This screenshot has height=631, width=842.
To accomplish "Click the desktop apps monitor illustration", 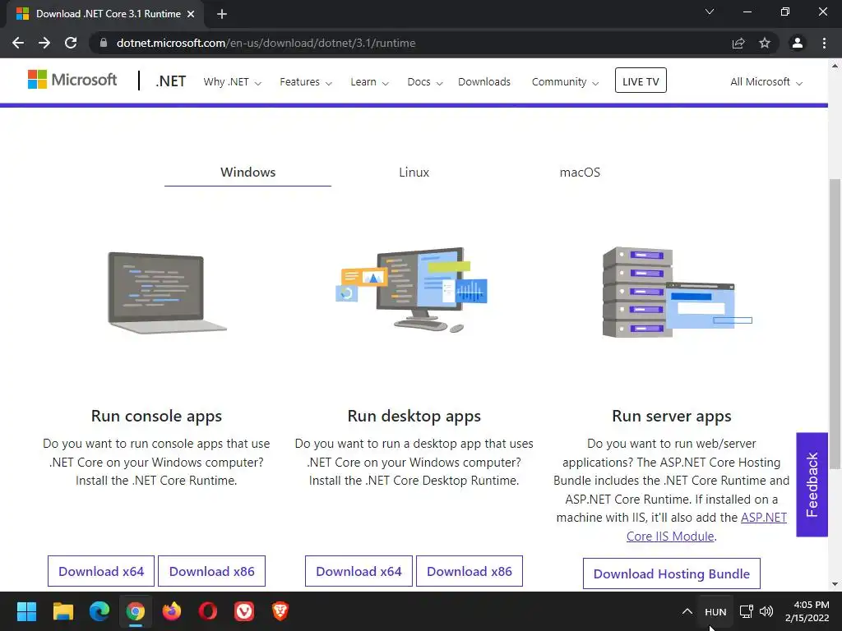I will click(412, 290).
